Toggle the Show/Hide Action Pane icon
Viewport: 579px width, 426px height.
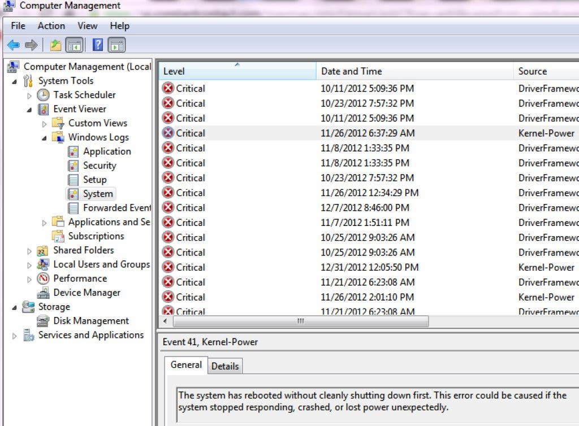pos(116,45)
